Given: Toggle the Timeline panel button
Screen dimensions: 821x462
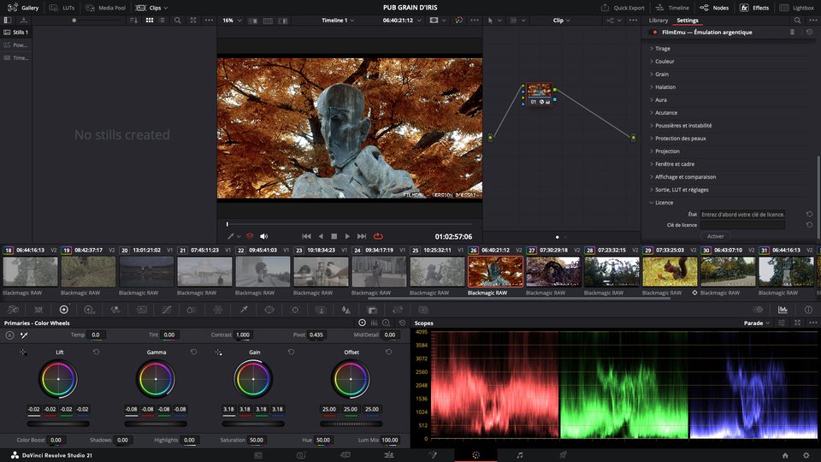Looking at the screenshot, I should coord(672,8).
